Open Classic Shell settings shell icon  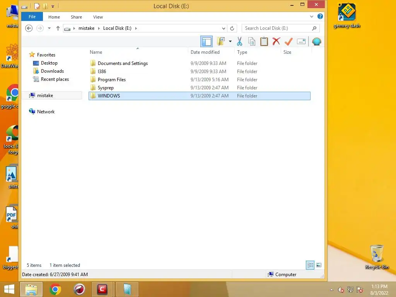coord(316,41)
